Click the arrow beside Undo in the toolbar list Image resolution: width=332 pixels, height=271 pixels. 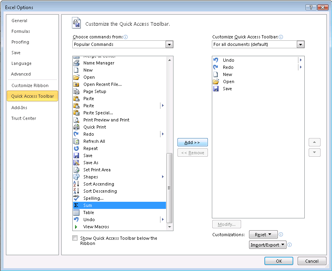tap(300, 60)
